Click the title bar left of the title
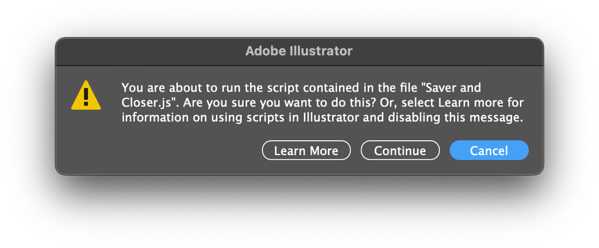599x248 pixels. coord(150,52)
